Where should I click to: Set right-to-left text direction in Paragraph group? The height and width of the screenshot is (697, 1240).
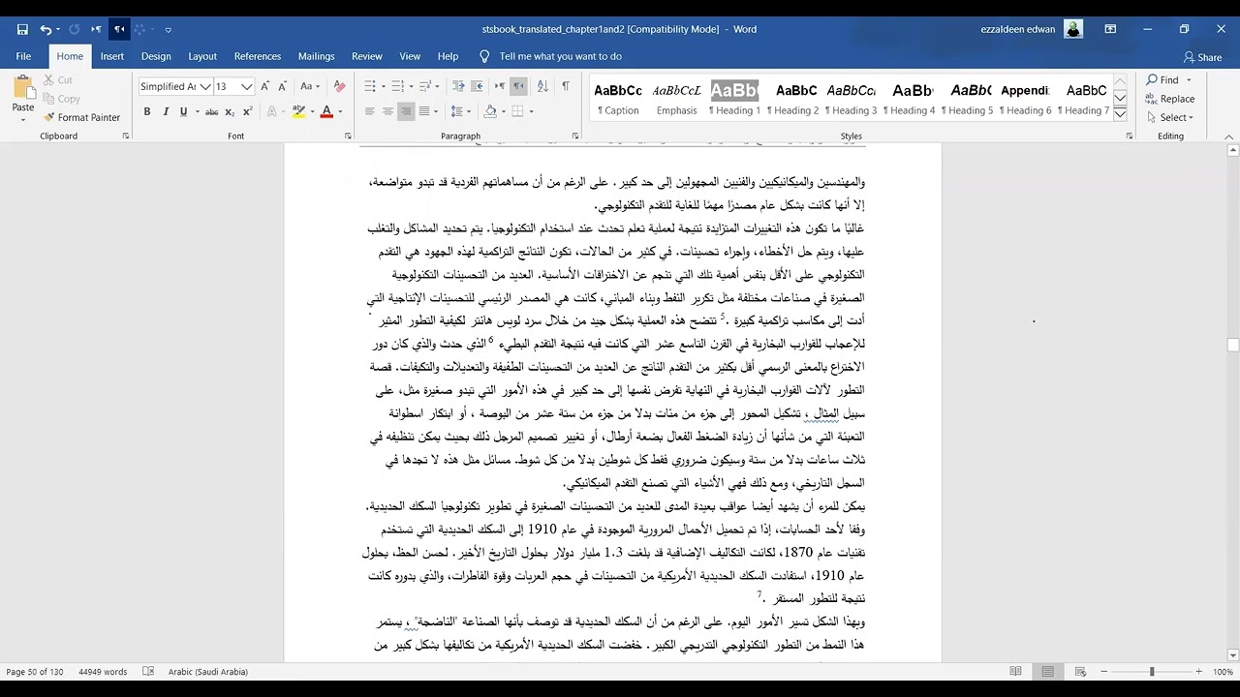click(x=519, y=86)
